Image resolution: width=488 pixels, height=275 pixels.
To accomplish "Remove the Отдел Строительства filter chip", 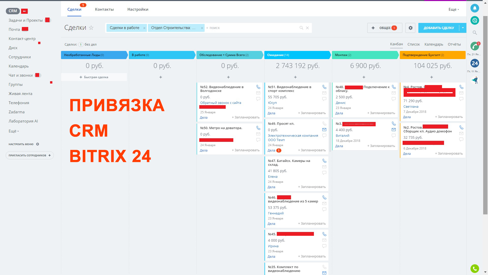I will click(202, 28).
